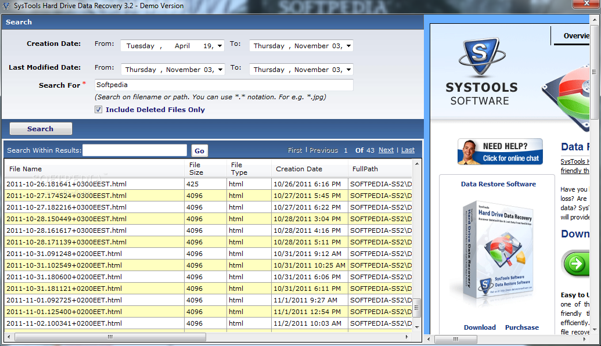This screenshot has height=346, width=601.
Task: Open the Data Restore Software link
Action: 498,184
